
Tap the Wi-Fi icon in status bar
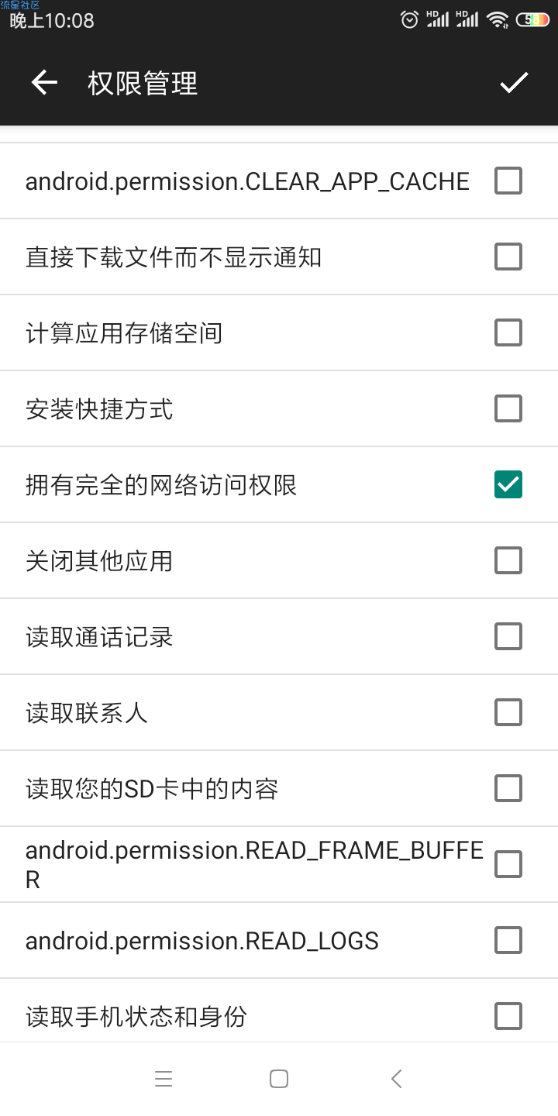click(498, 19)
